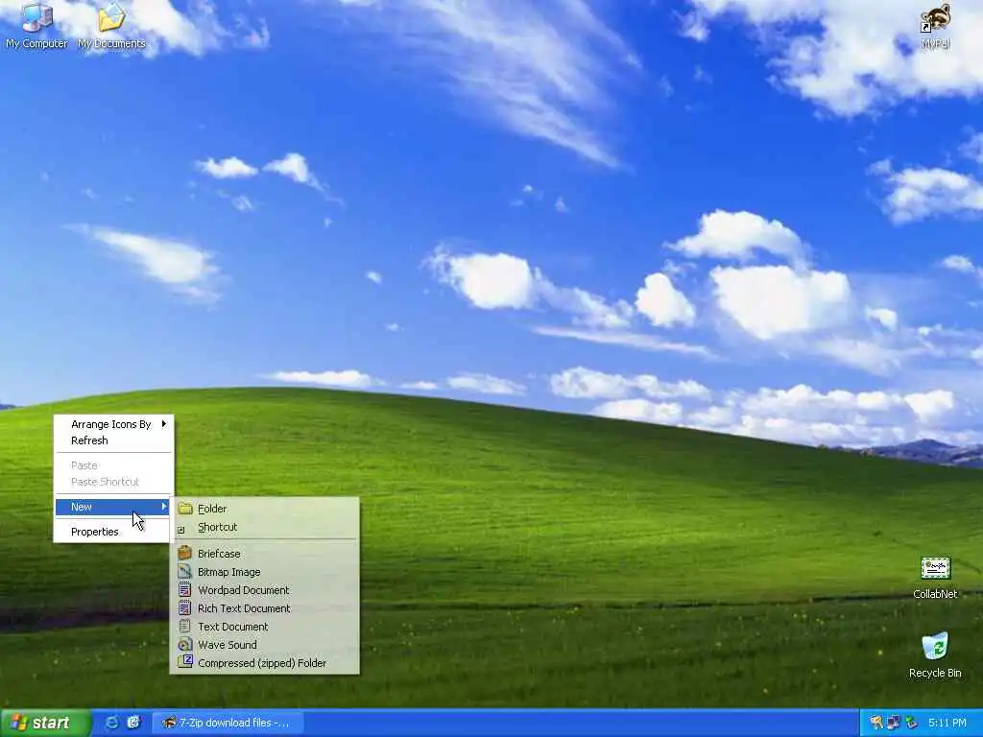This screenshot has height=737, width=983.
Task: Launch the MyPal browser shortcut
Action: tap(935, 26)
